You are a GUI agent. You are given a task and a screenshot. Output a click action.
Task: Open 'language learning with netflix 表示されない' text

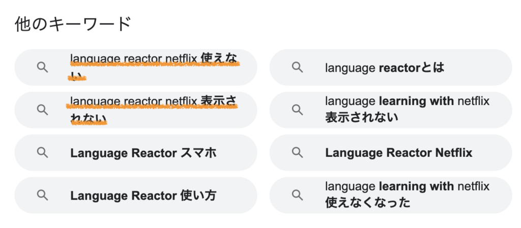407,102
